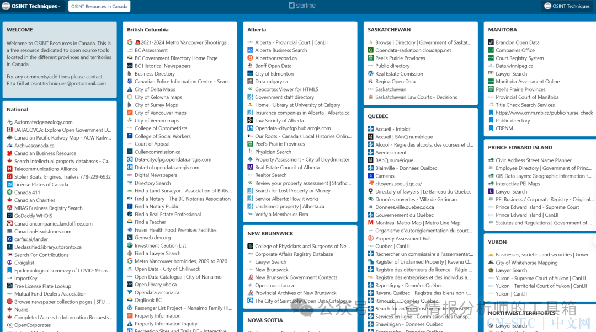Open Title Check Search Services
Image resolution: width=596 pixels, height=332 pixels.
click(x=525, y=105)
